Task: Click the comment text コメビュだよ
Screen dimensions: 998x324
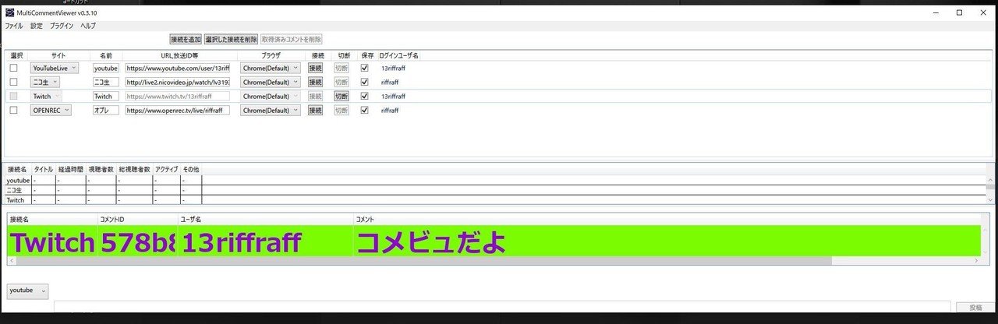Action: [x=430, y=243]
